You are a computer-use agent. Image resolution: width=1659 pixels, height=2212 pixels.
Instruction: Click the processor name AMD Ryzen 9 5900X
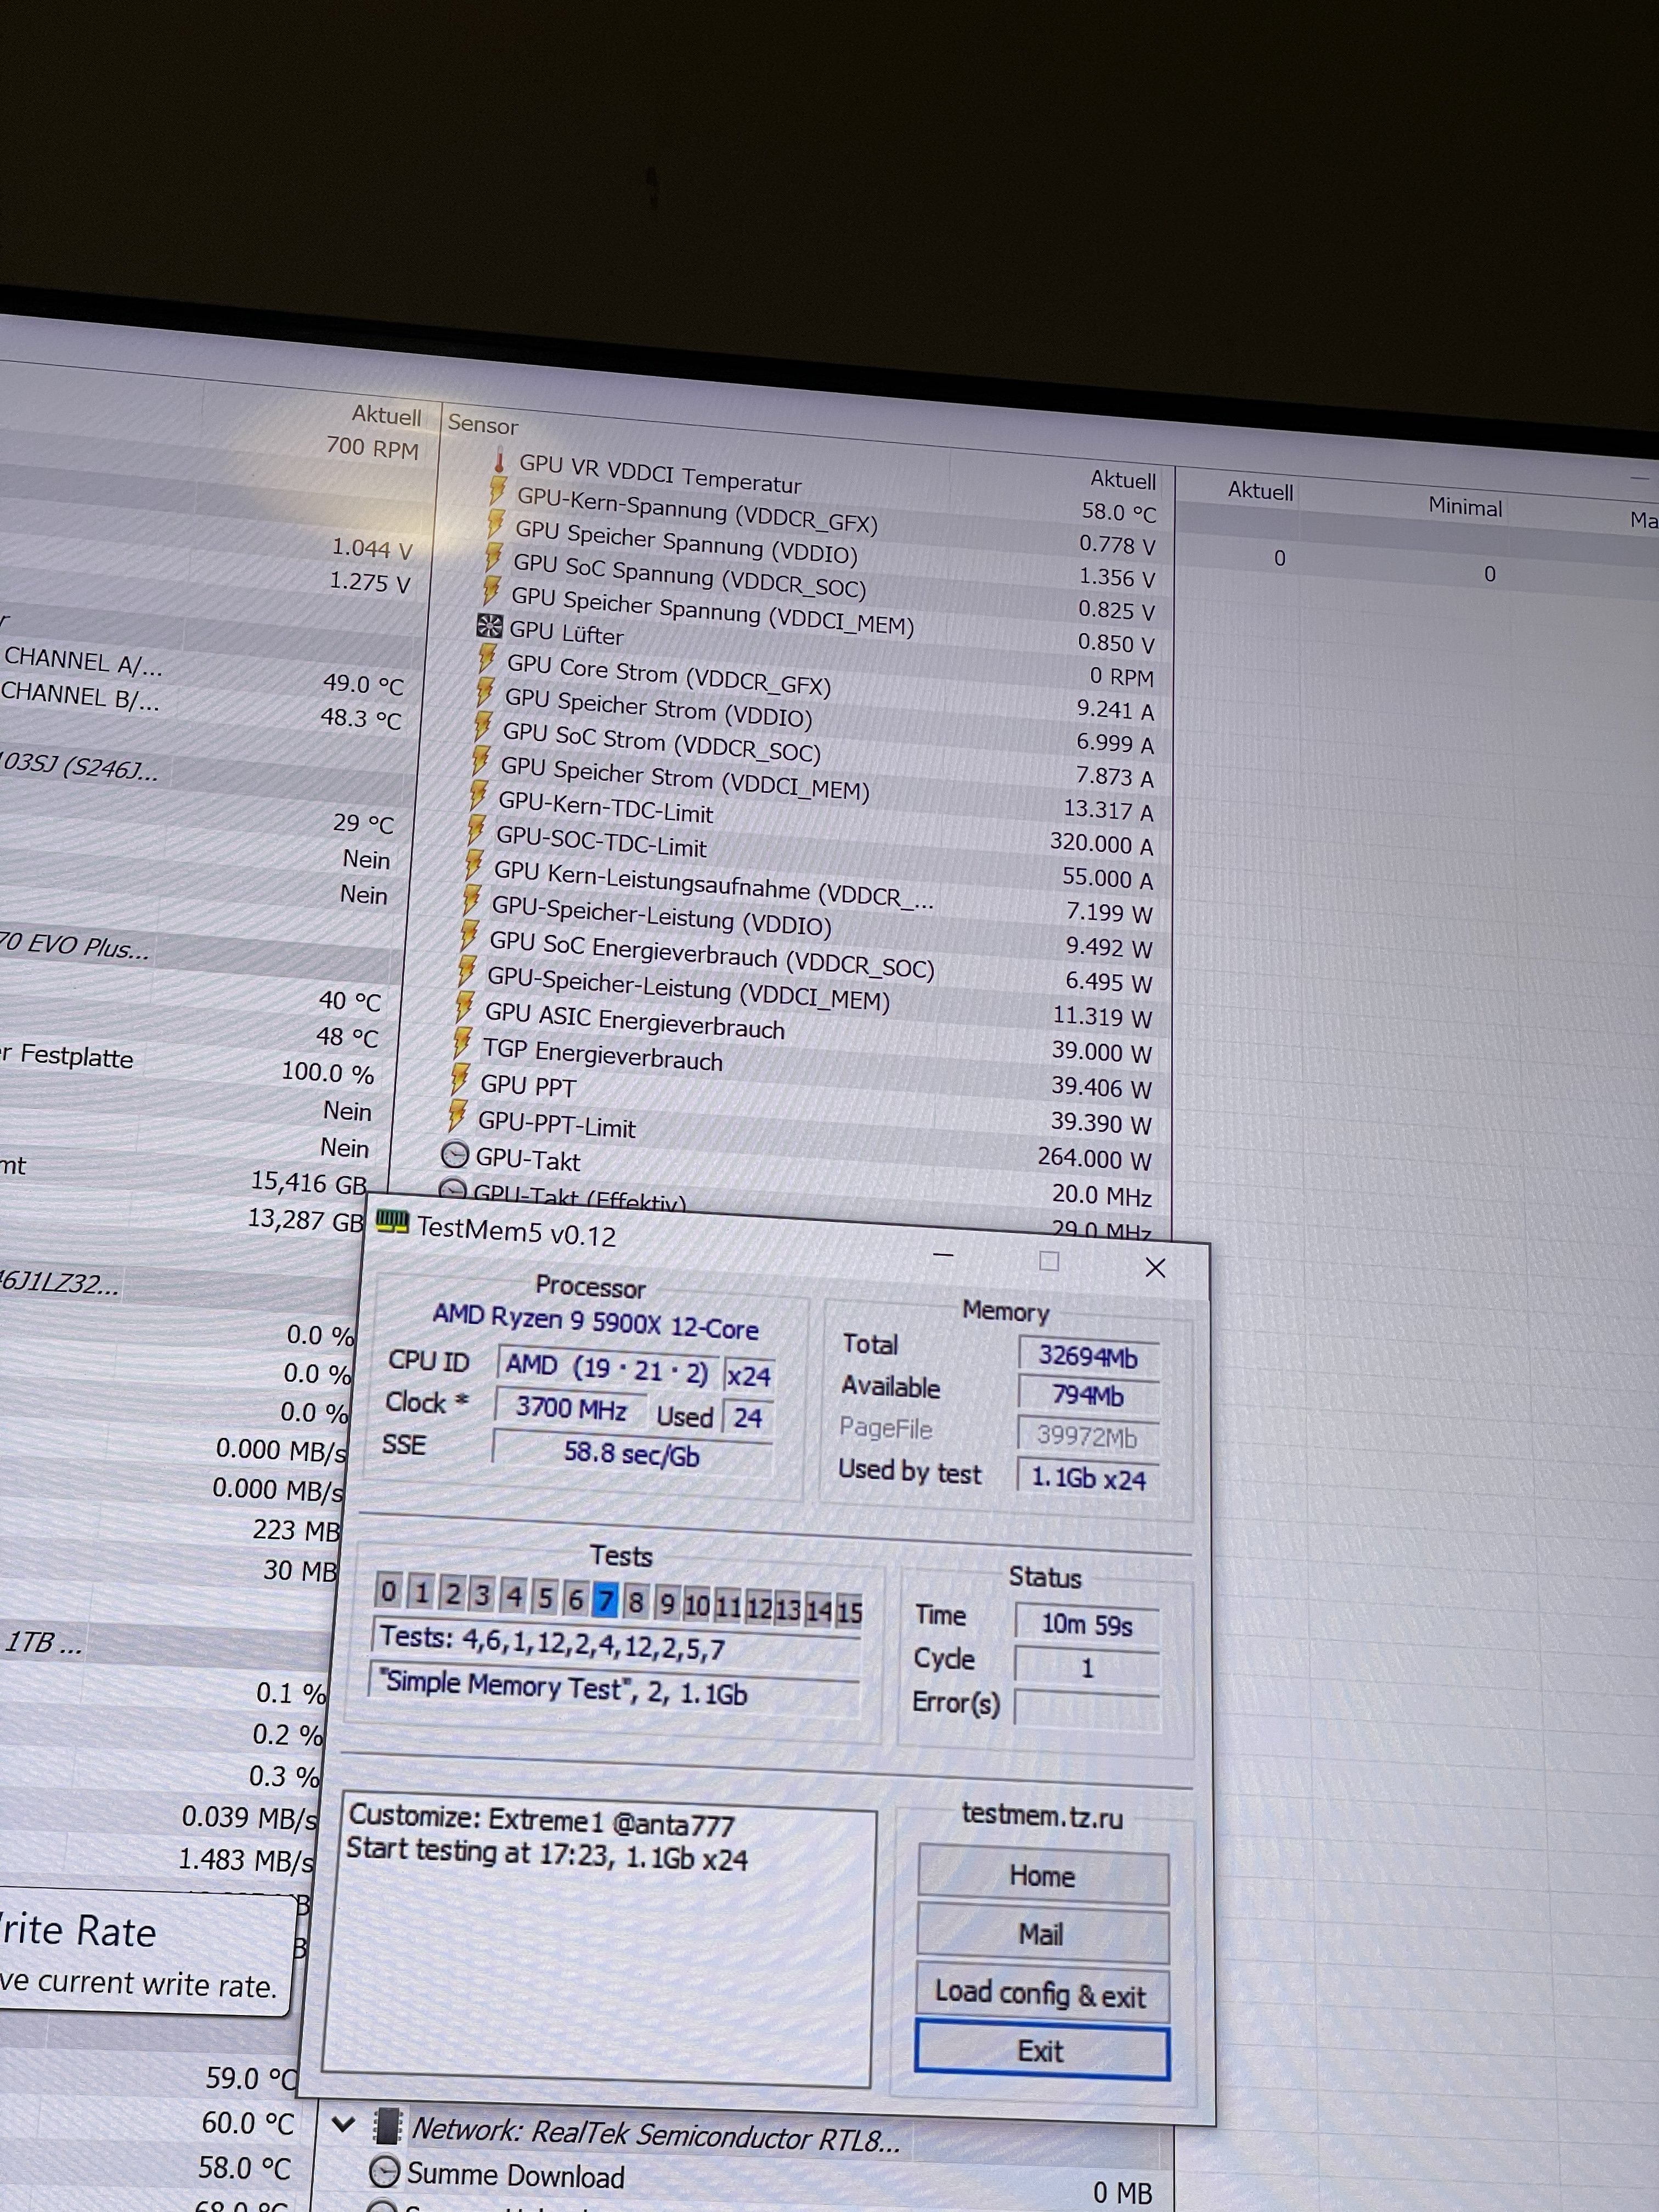tap(595, 1321)
